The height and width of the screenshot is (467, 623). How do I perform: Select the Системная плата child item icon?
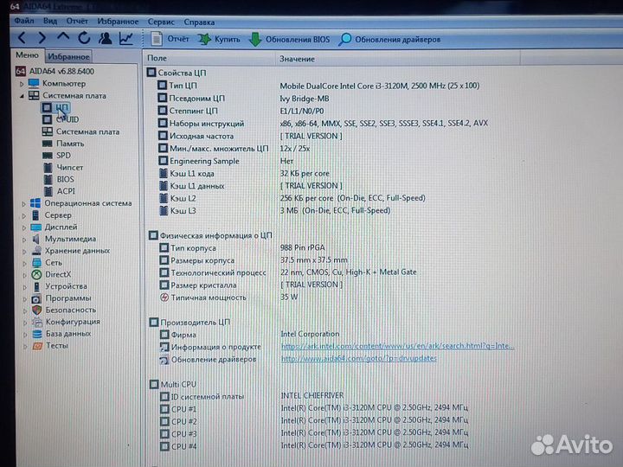click(47, 131)
